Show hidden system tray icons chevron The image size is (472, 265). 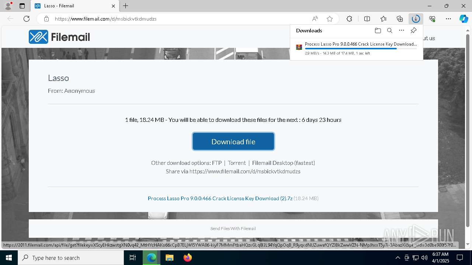point(398,258)
